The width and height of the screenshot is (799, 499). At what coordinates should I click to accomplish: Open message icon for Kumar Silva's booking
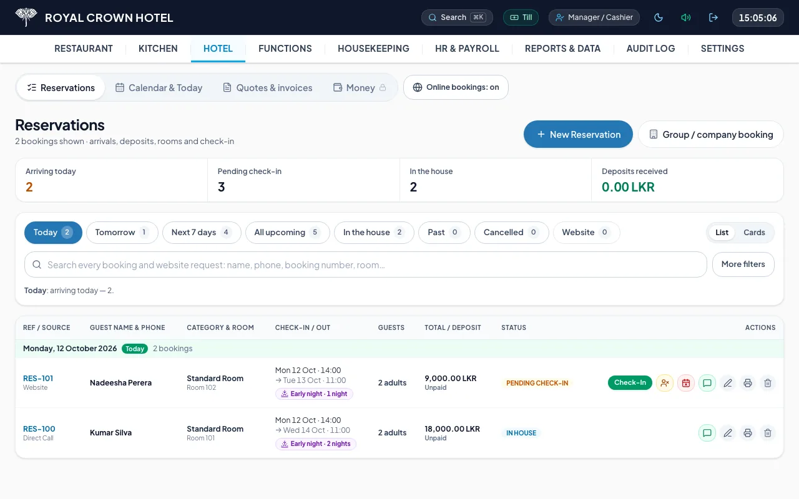[707, 433]
